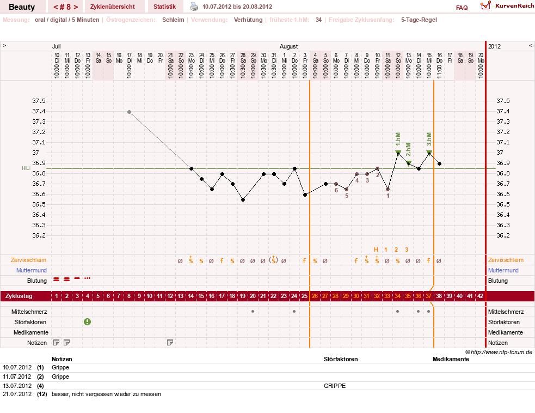Click the Medikamente column header below chart
The height and width of the screenshot is (413, 535).
click(451, 359)
